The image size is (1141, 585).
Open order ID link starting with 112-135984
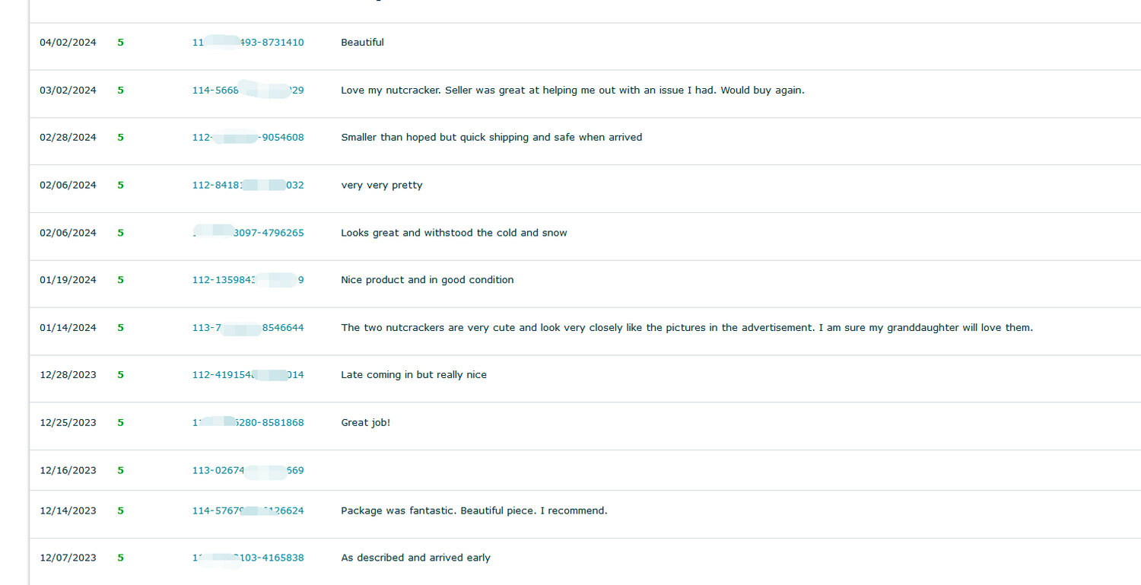[x=248, y=280]
